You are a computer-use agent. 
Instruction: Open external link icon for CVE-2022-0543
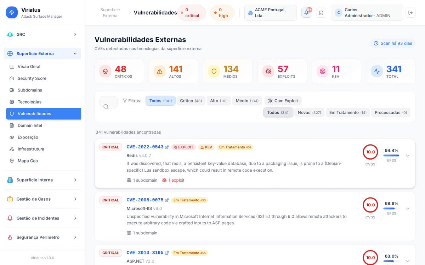coord(167,147)
